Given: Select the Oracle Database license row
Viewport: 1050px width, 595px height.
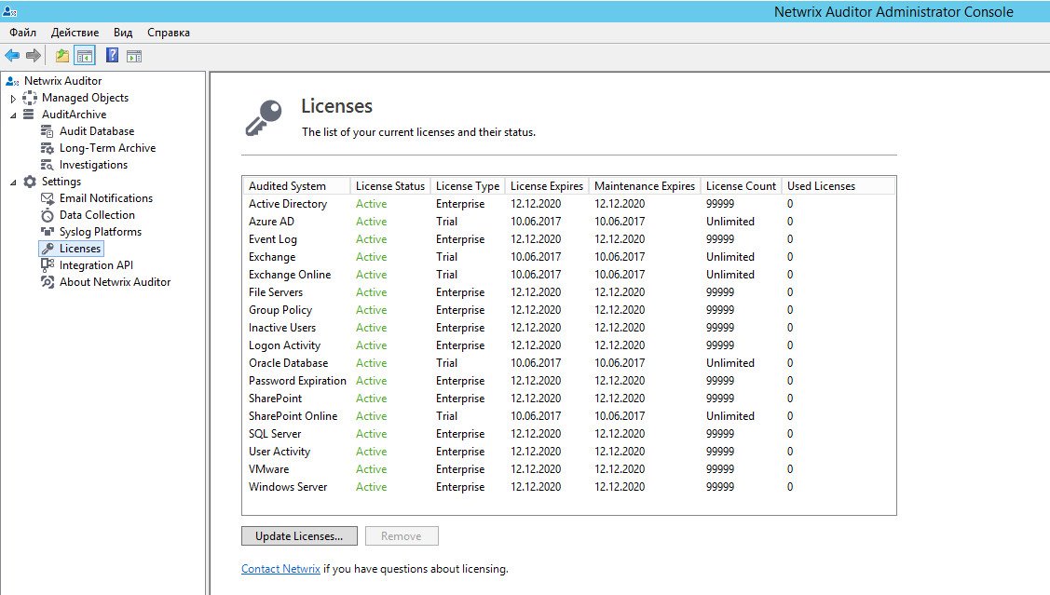Looking at the screenshot, I should click(568, 363).
